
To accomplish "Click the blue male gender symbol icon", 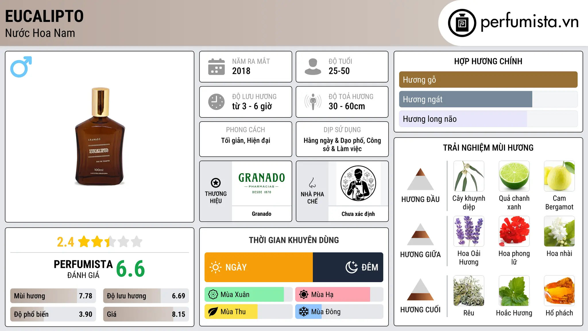I will (21, 67).
